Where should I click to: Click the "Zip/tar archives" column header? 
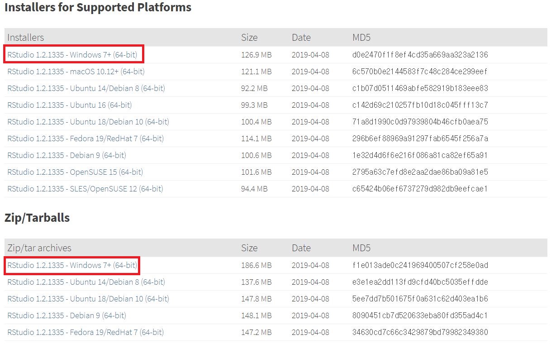39,248
